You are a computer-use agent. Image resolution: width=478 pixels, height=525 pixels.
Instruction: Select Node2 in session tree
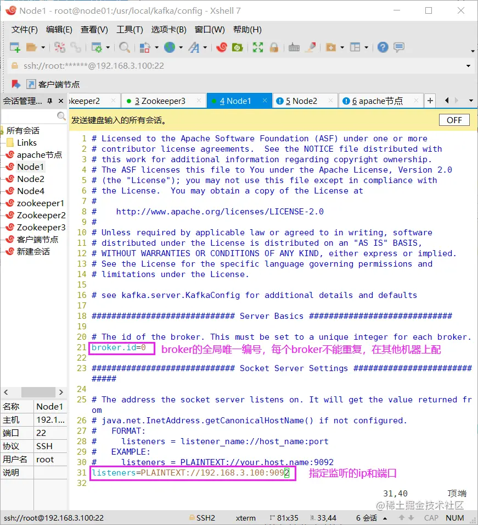coord(30,179)
